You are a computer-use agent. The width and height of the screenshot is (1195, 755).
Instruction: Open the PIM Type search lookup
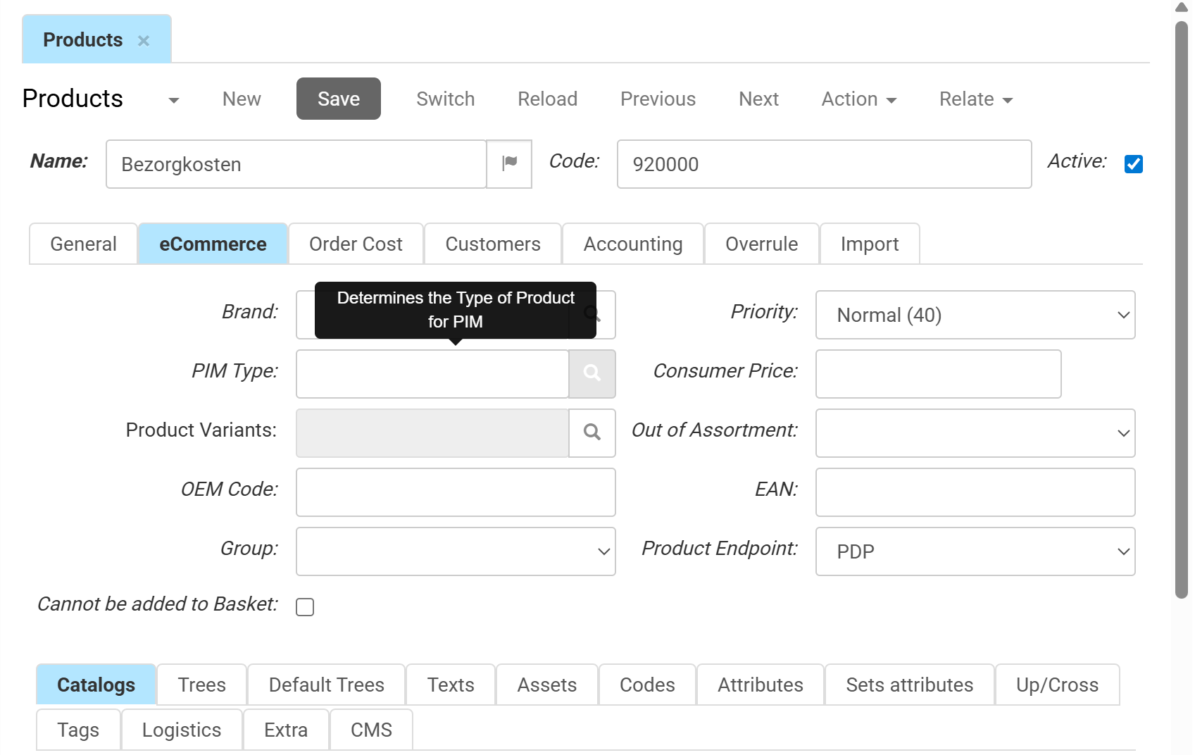[592, 374]
